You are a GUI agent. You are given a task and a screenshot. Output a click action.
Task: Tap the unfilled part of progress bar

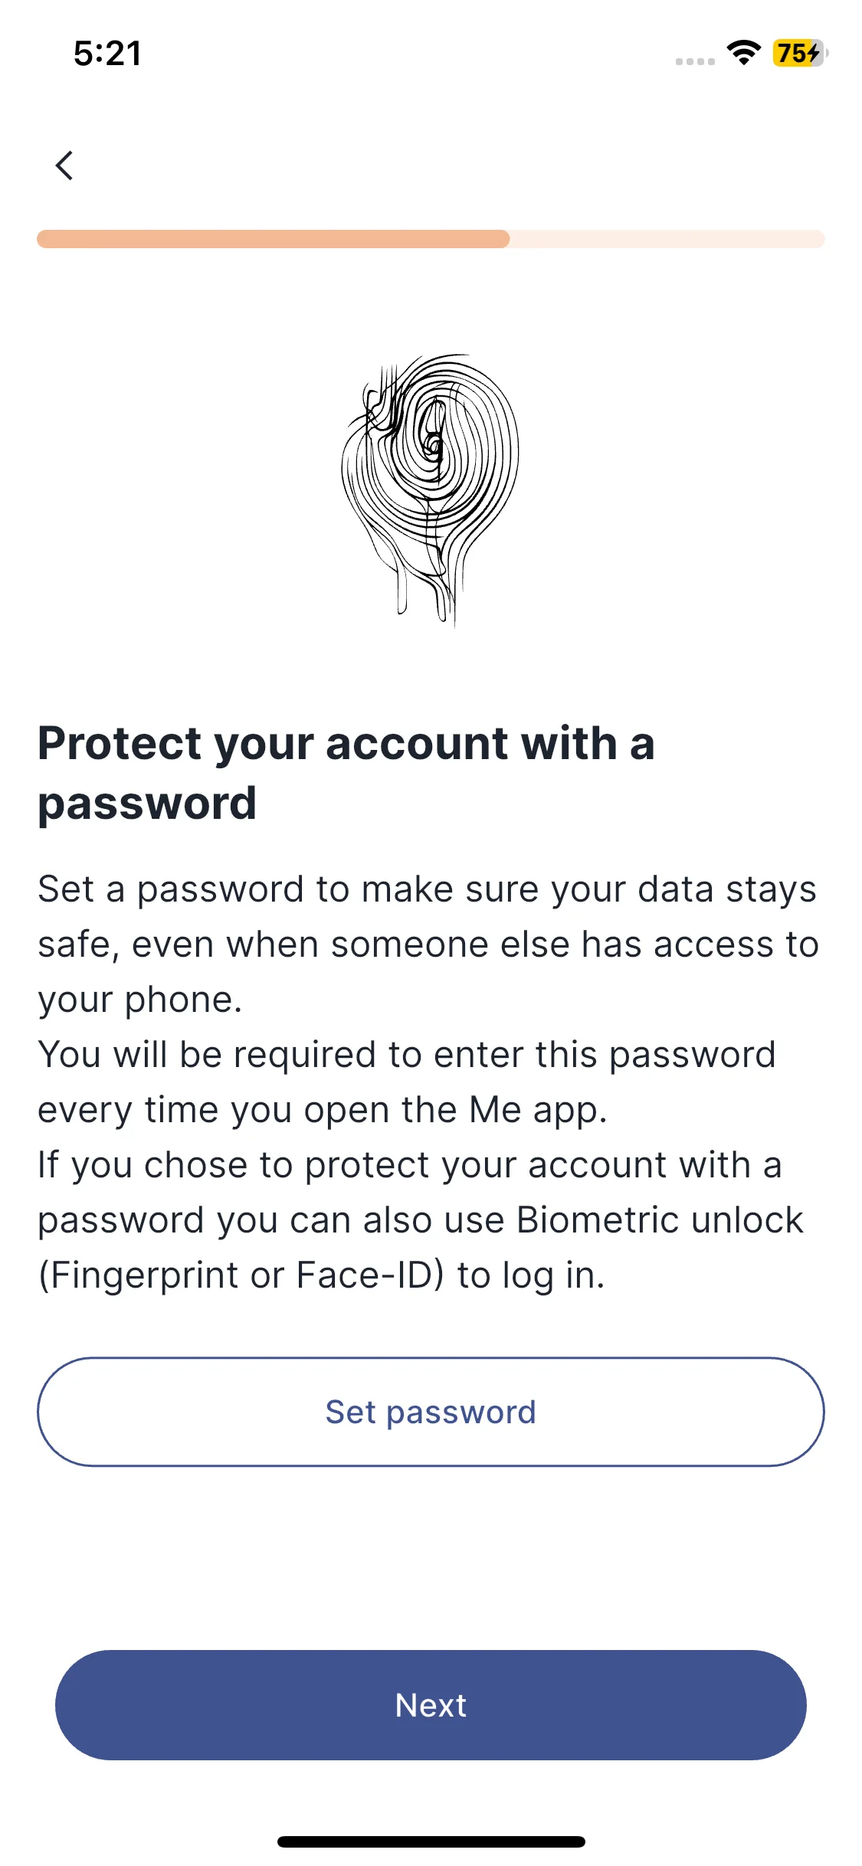click(667, 239)
